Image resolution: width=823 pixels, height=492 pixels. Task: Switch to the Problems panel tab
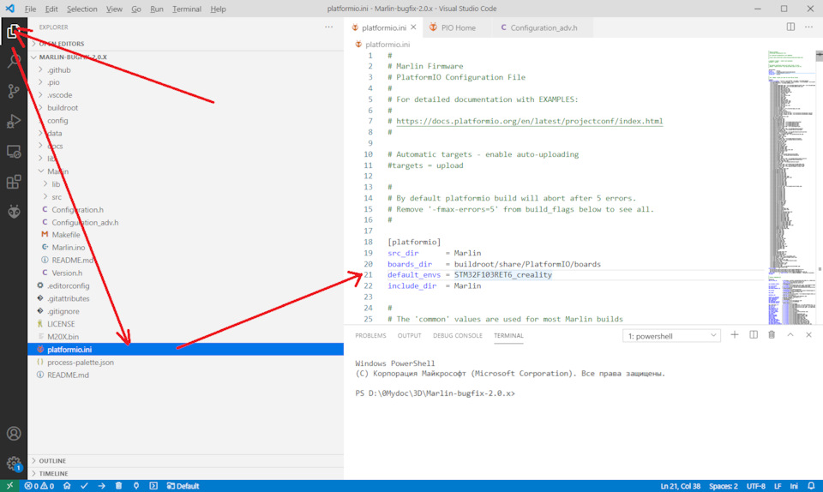click(370, 336)
